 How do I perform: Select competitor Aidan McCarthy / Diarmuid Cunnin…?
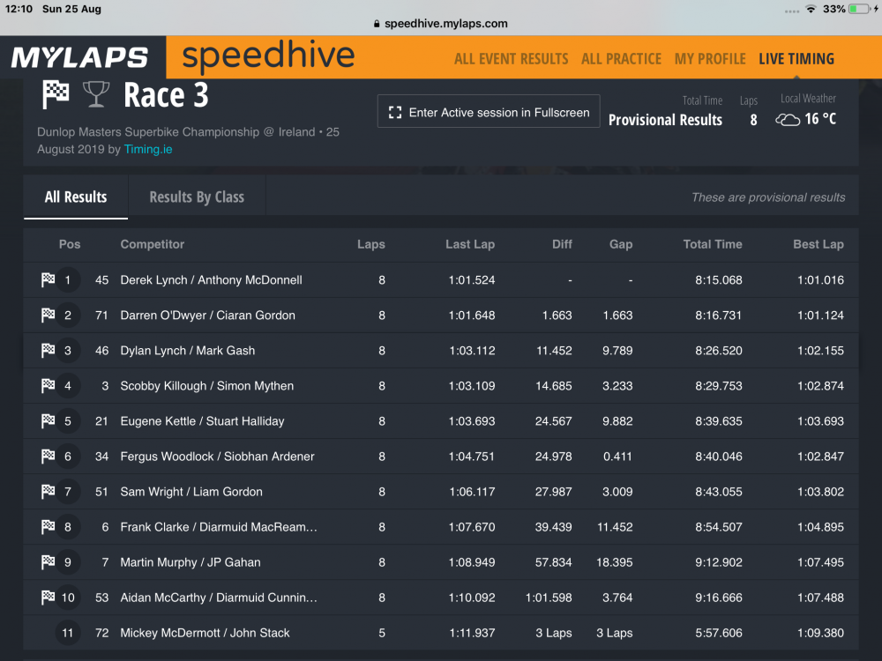coord(219,598)
